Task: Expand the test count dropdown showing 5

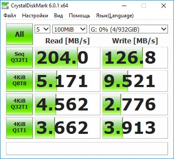Action: [42, 29]
